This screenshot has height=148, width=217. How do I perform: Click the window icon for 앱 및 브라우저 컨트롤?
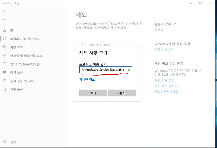(5, 64)
